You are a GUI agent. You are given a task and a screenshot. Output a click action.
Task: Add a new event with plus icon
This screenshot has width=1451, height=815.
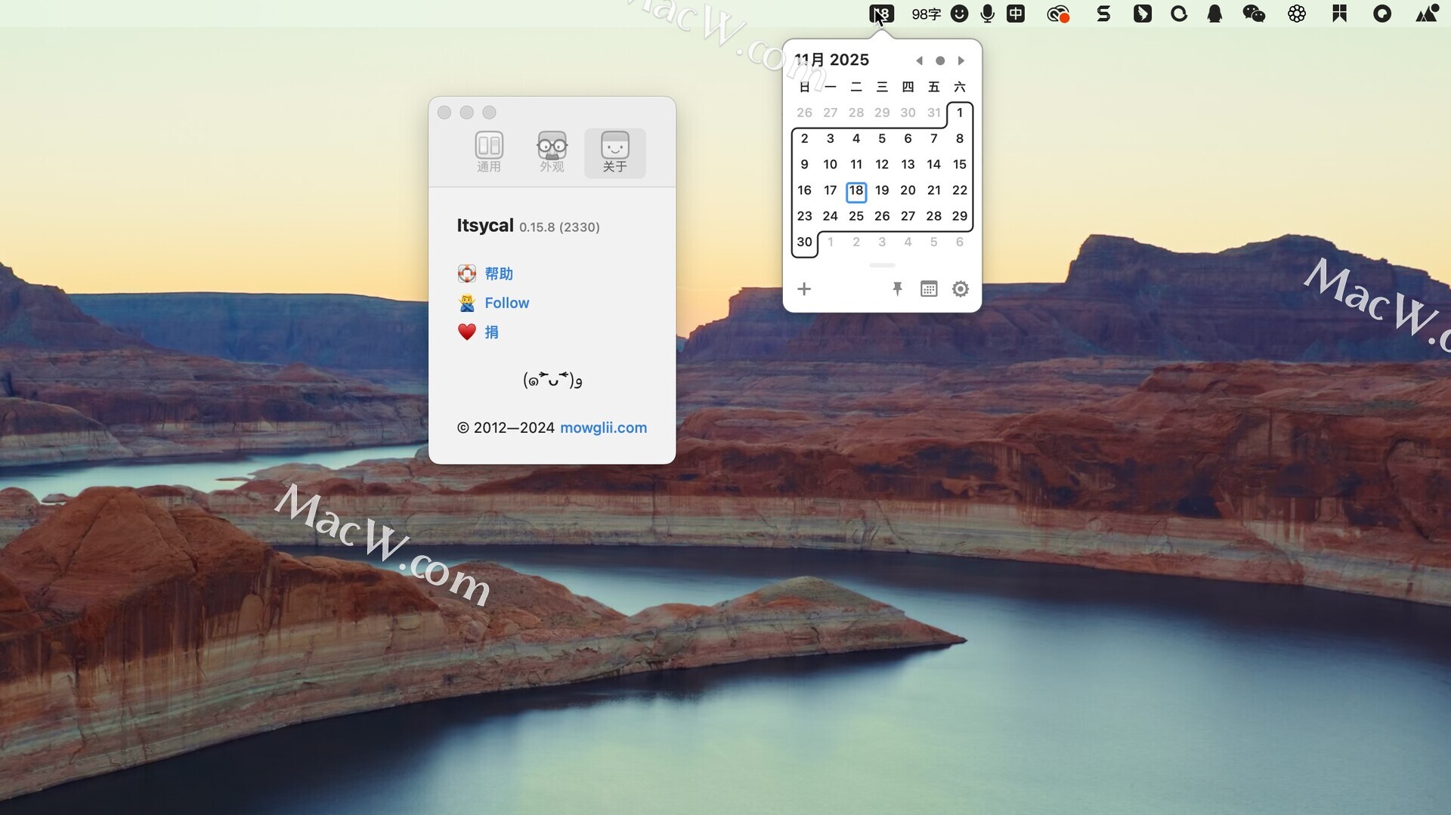pyautogui.click(x=804, y=289)
